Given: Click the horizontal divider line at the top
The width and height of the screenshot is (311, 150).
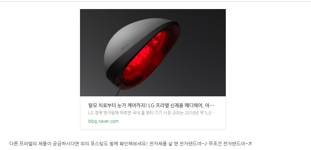Looking at the screenshot, I should [x=155, y=1].
